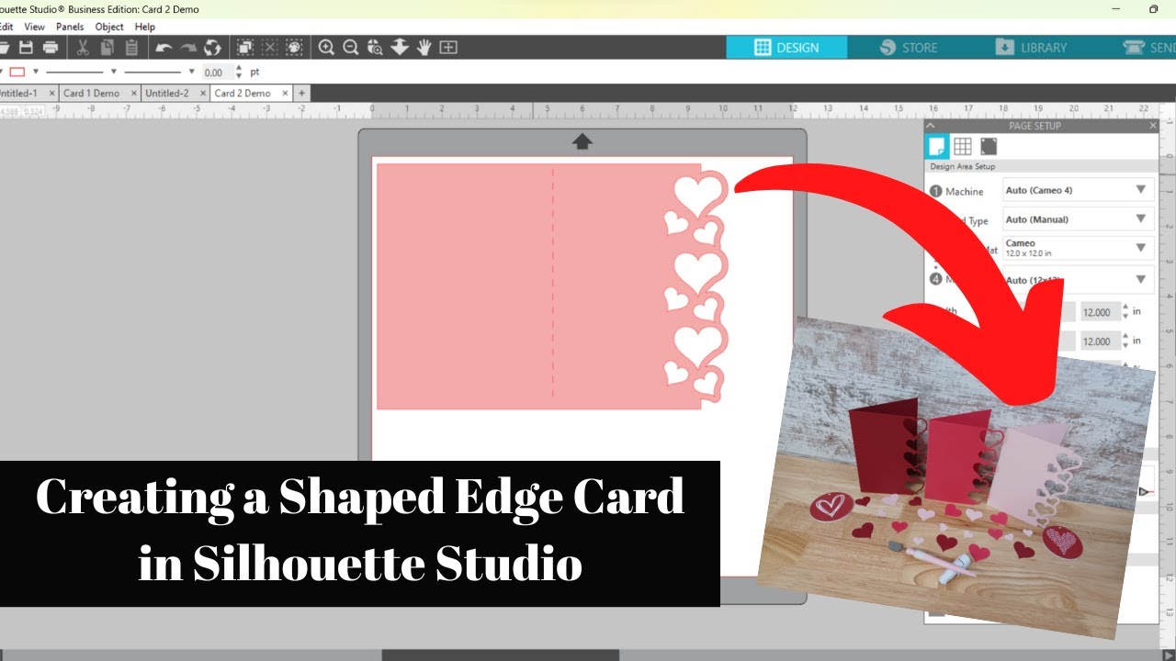Open the LIBRARY tab
Screen dimensions: 1176x661
(1031, 47)
